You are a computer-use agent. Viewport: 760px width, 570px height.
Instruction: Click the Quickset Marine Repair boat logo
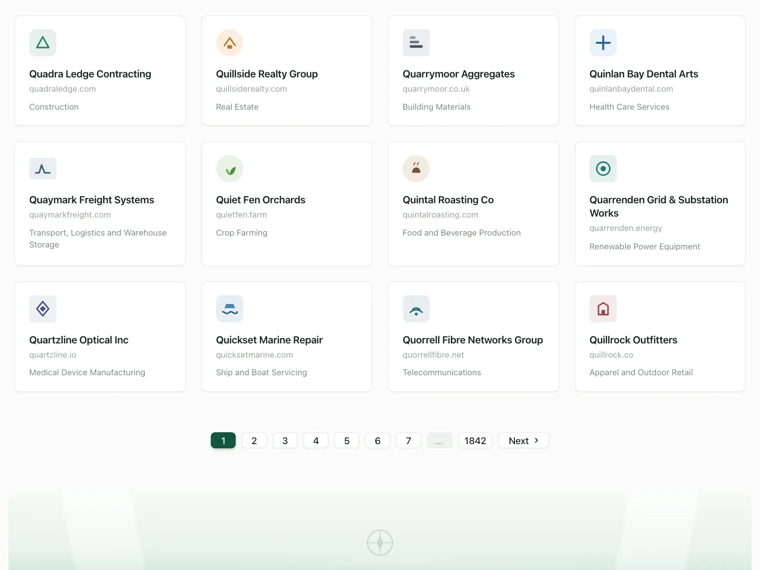point(230,309)
